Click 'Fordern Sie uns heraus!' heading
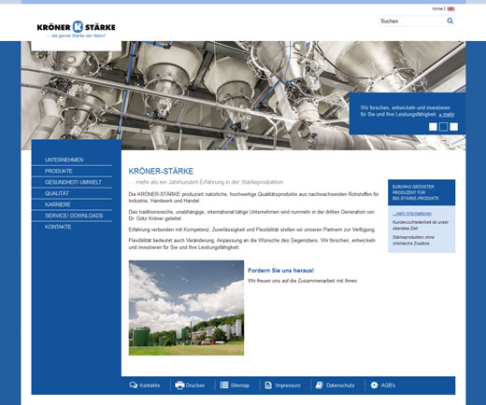This screenshot has height=405, width=486. point(280,271)
